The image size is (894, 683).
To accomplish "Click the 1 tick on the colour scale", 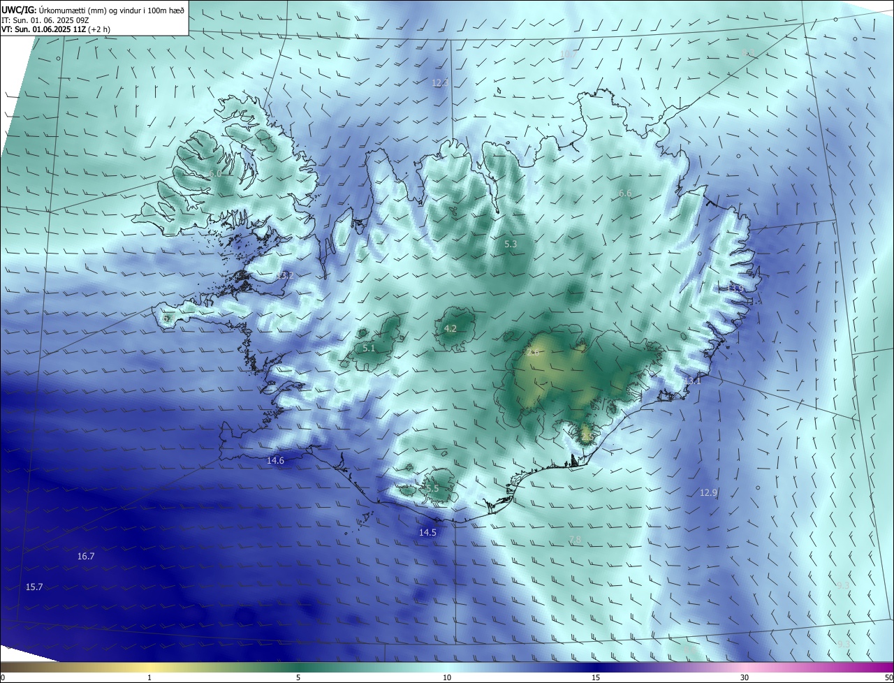I will tap(149, 678).
